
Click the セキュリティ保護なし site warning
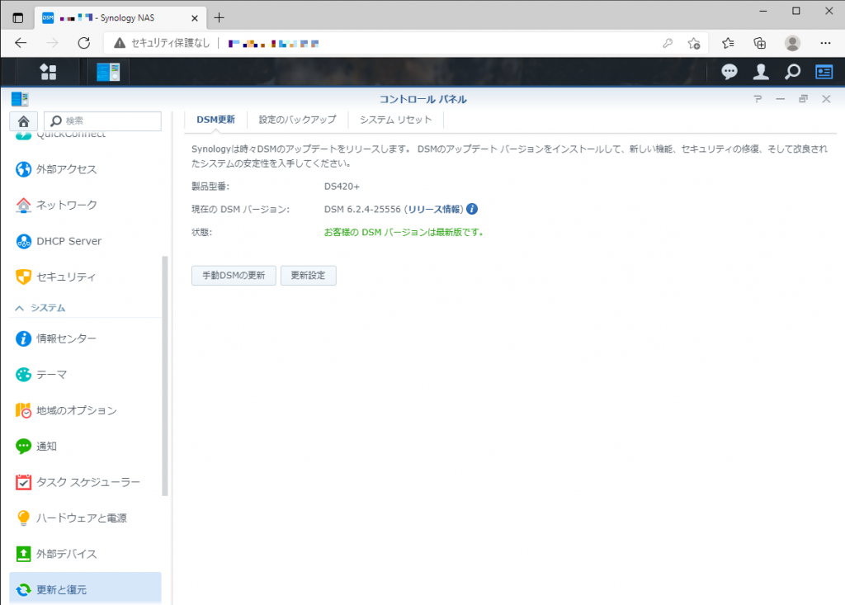(x=162, y=43)
